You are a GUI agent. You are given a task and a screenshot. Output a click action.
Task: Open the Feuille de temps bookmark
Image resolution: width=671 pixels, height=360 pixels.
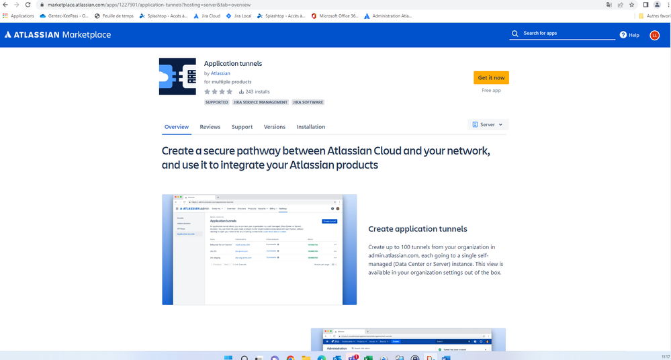pos(114,16)
